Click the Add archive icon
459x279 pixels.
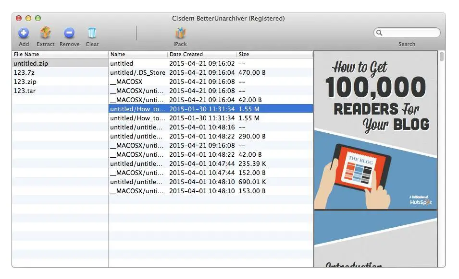24,33
